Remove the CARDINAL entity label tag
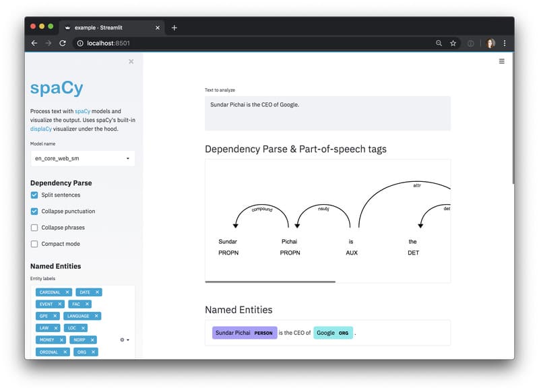Viewport: 539px width, 392px height. (x=67, y=292)
